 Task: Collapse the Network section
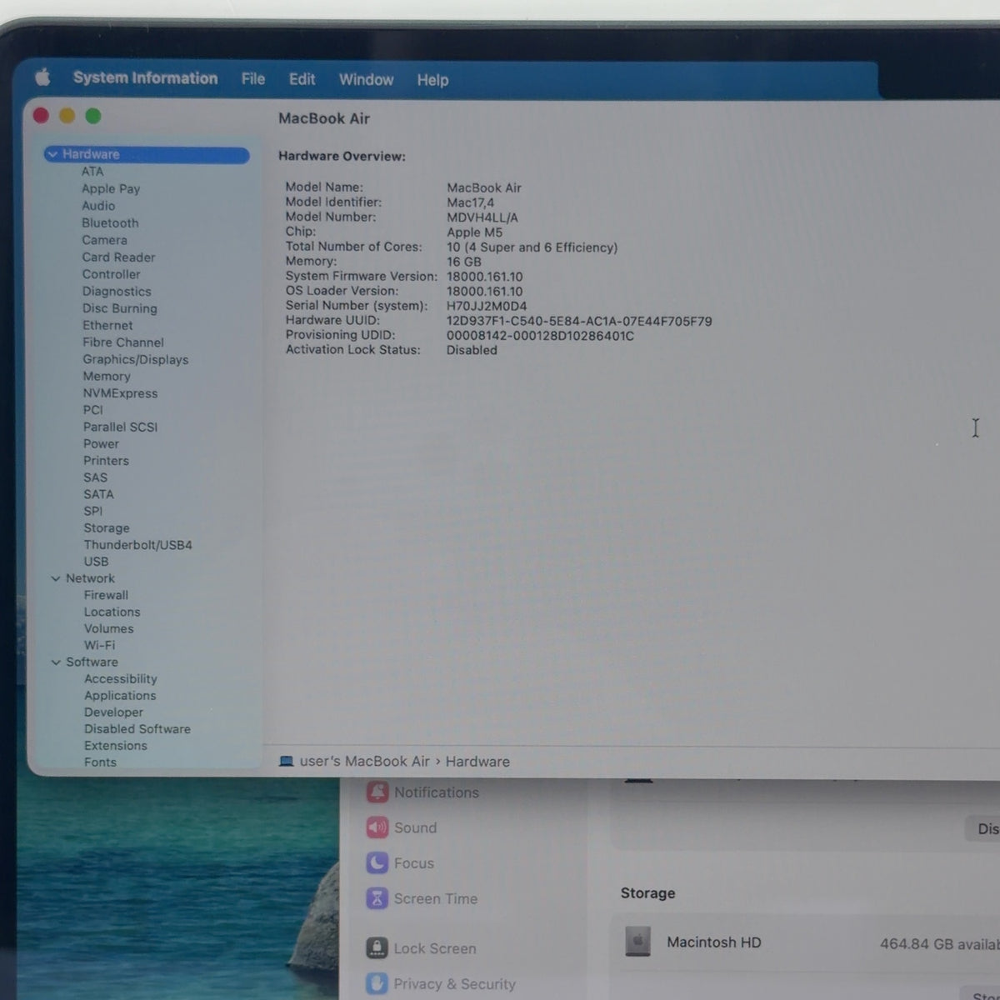(56, 578)
